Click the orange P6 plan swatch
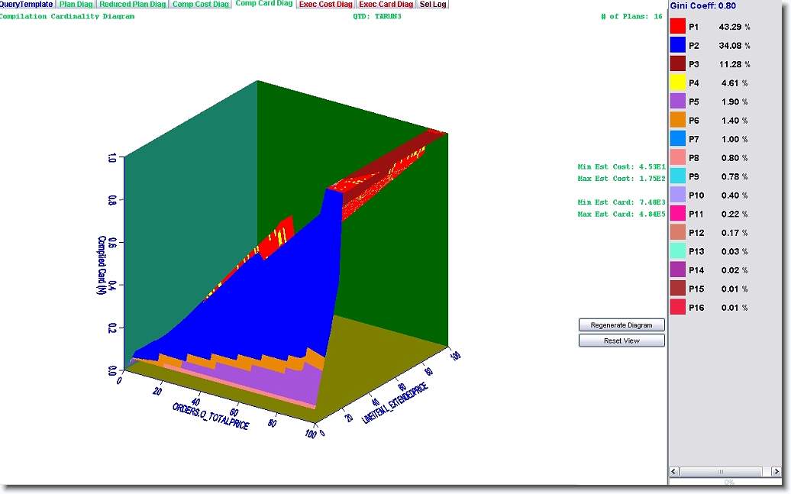Image resolution: width=791 pixels, height=494 pixels. tap(677, 120)
